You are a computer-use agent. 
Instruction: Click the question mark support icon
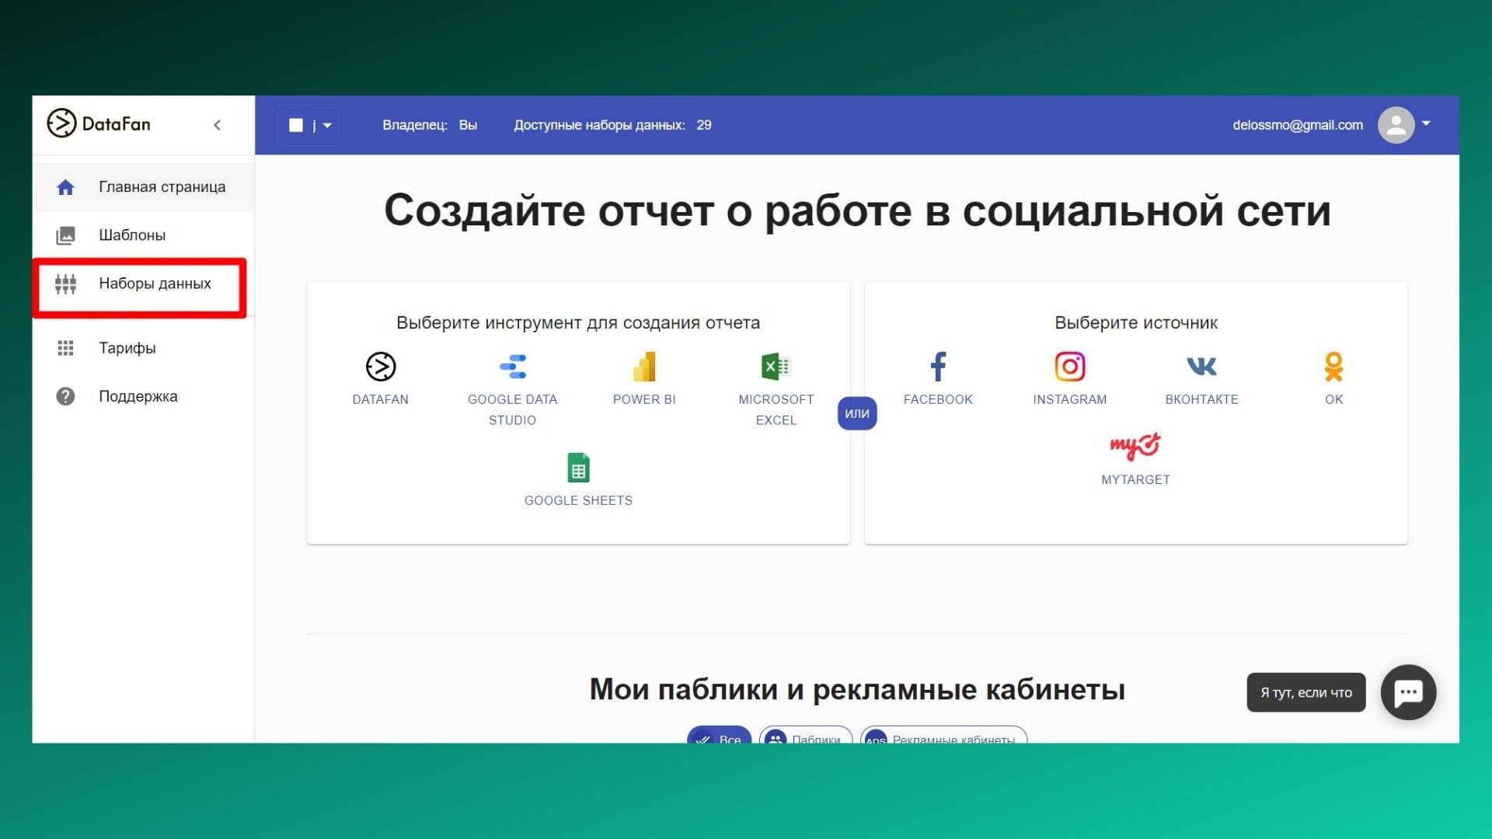tap(65, 396)
